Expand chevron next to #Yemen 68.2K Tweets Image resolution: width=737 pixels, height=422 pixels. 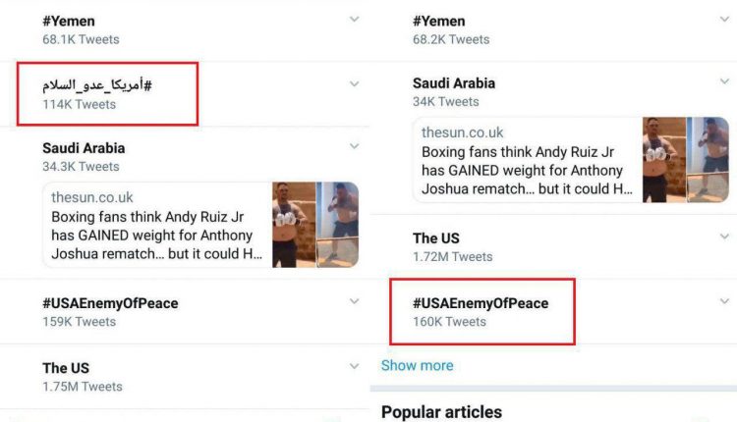pyautogui.click(x=724, y=20)
